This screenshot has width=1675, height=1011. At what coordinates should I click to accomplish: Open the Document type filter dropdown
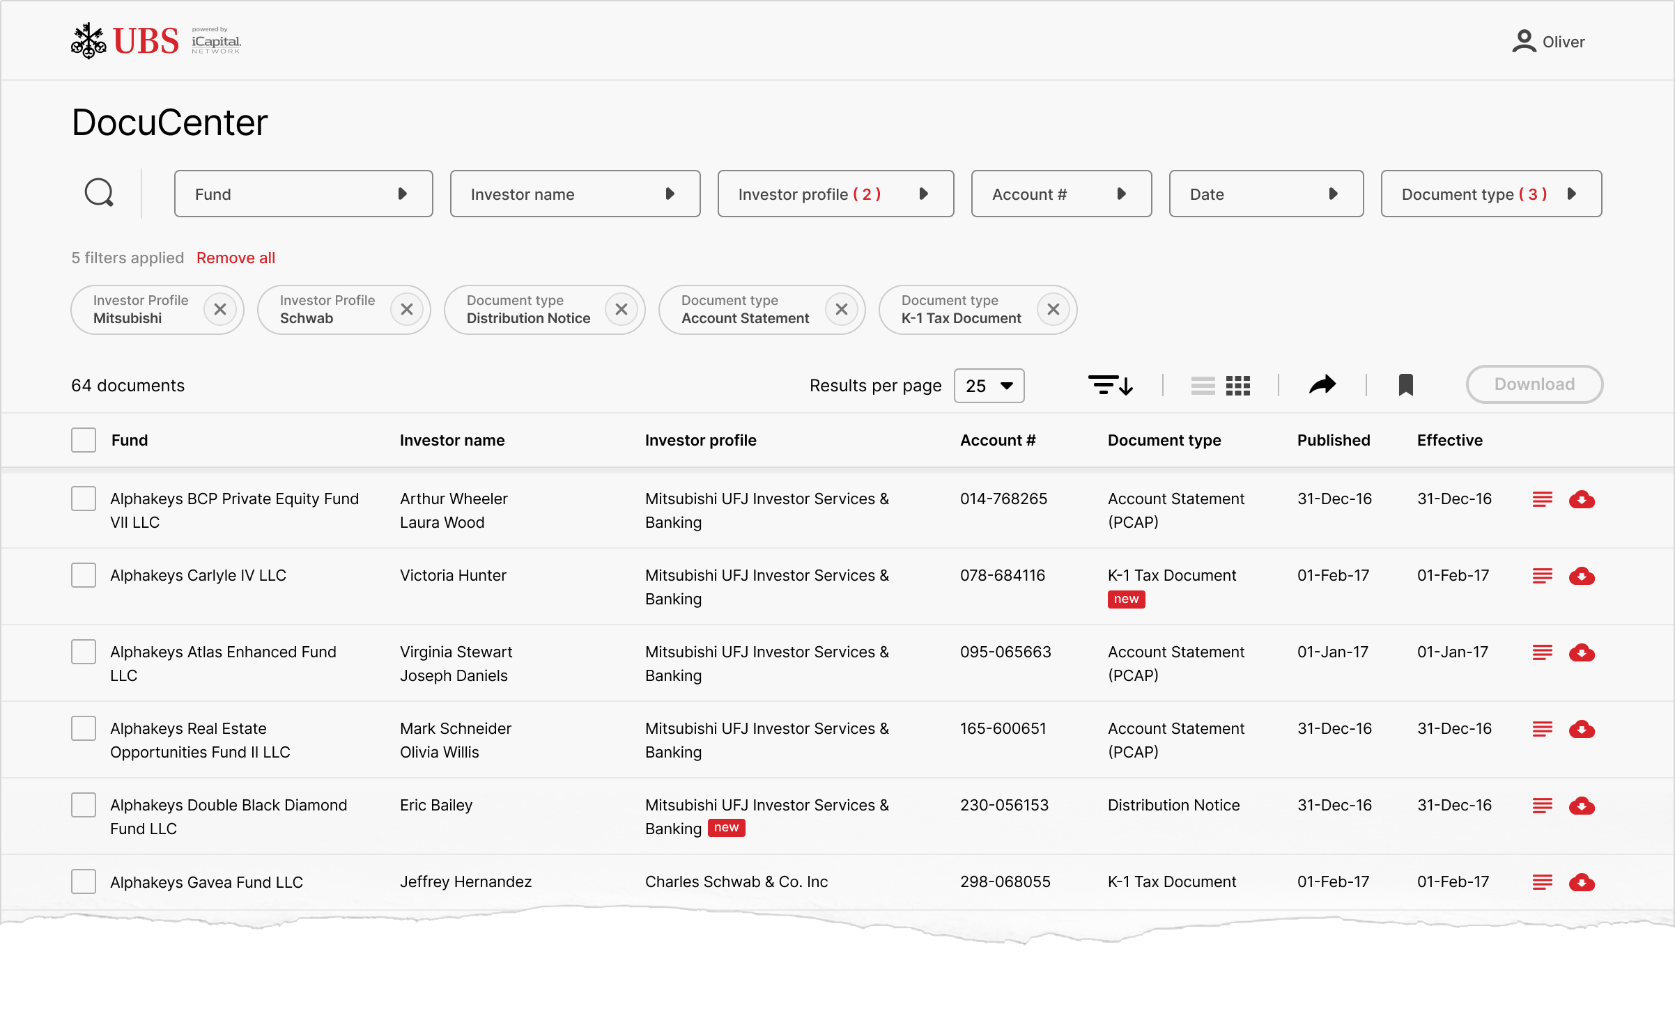[1490, 194]
